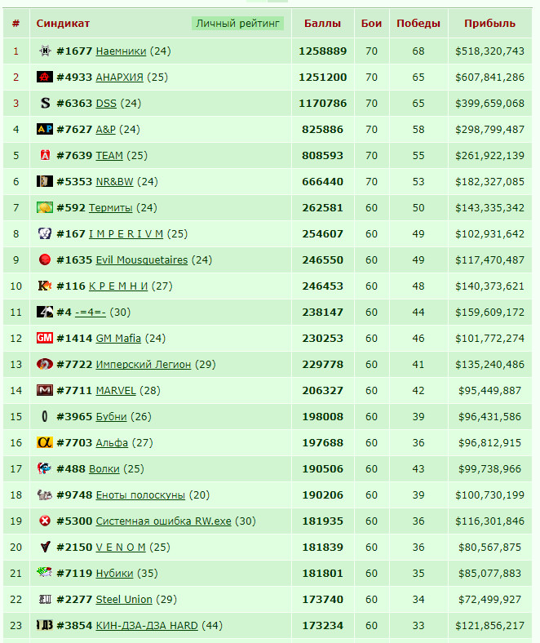Open the Имперский Легион link

pyautogui.click(x=144, y=364)
